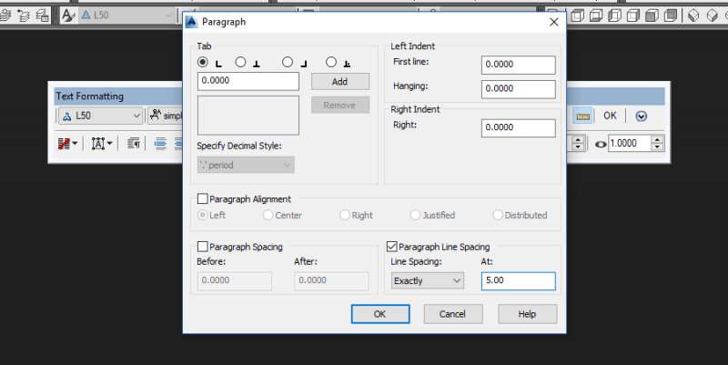
Task: Click the Left align icon in Text Formatting
Action: (x=160, y=144)
